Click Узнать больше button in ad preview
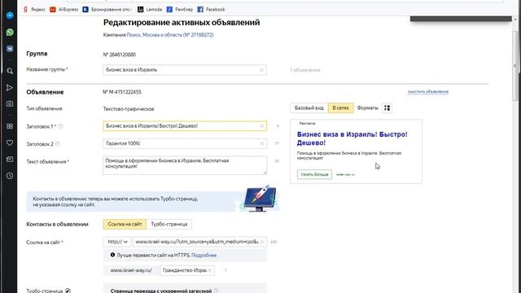 pos(314,174)
